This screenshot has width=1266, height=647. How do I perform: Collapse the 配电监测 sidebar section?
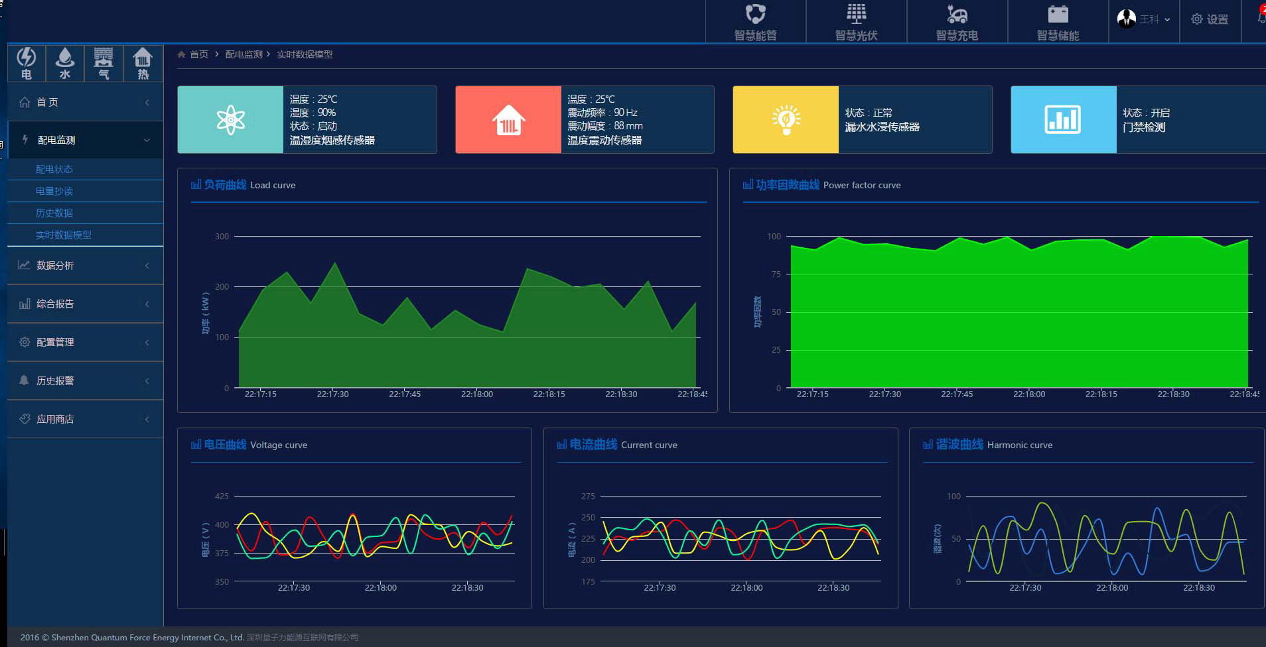pos(85,140)
